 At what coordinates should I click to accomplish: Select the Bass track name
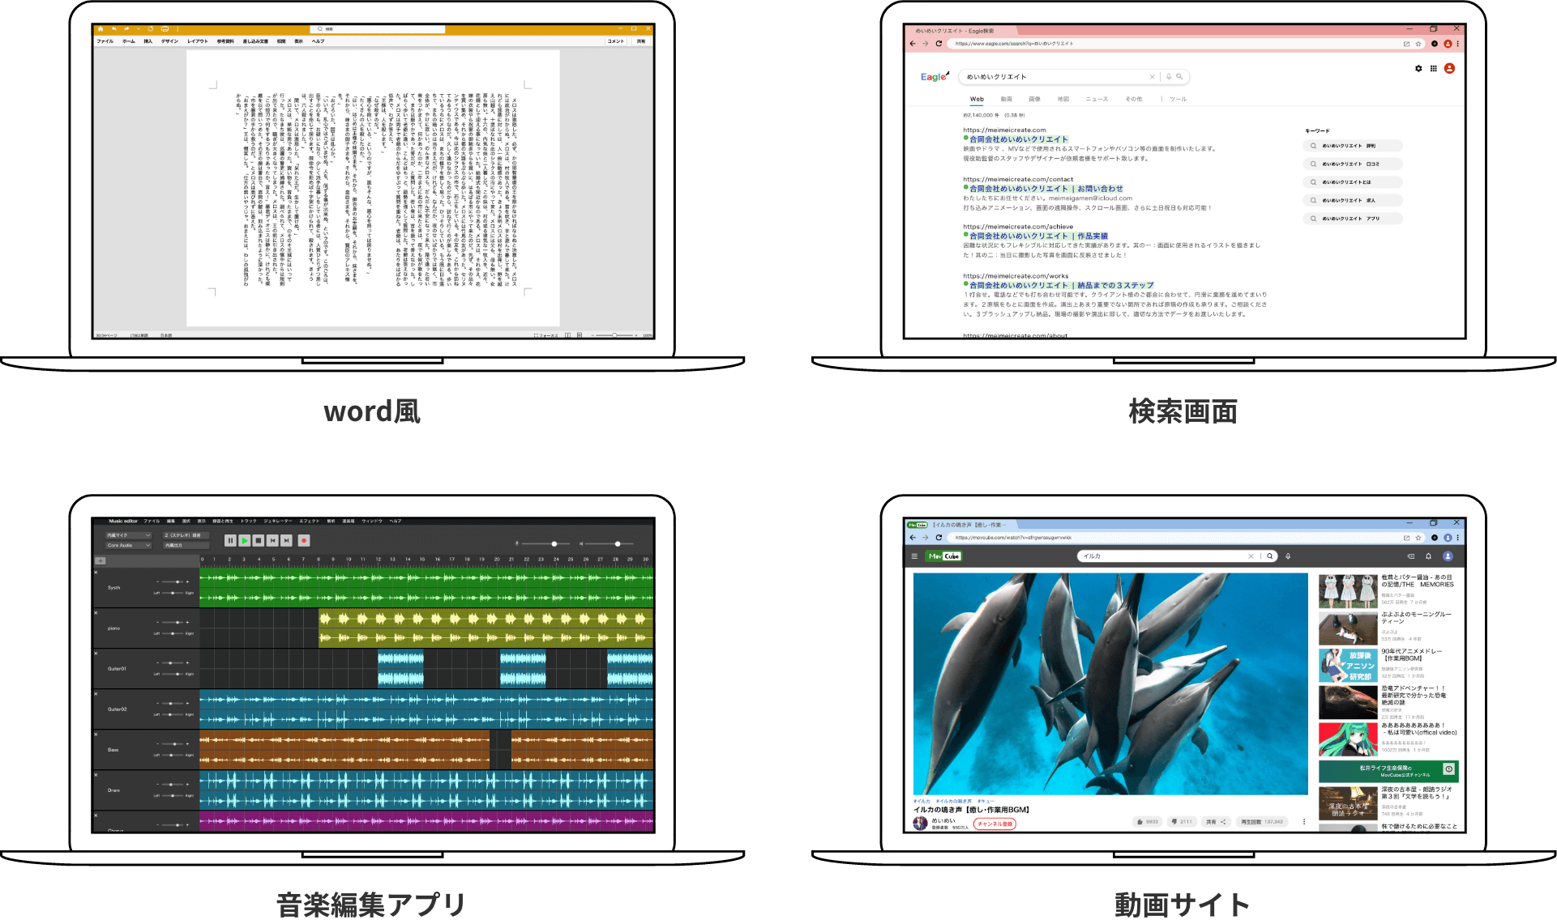pos(113,750)
